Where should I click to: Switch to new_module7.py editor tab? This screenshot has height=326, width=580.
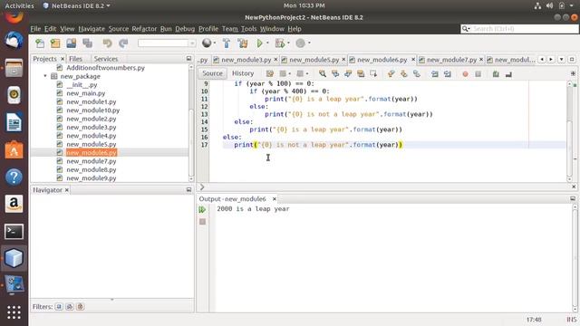tap(451, 60)
